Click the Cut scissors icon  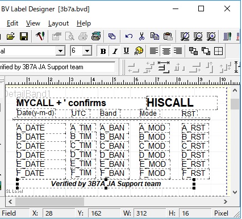[141, 36]
